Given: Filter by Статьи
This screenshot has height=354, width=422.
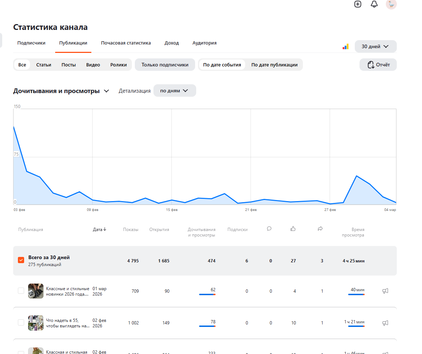Looking at the screenshot, I should (x=43, y=65).
